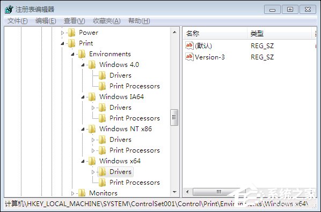Screen dimensions: 321x212
Task: Expand Drivers under Windows x64
Action: pos(93,172)
